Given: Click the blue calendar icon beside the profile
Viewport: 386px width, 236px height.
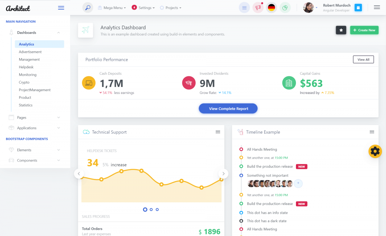Looking at the screenshot, I should pyautogui.click(x=358, y=7).
